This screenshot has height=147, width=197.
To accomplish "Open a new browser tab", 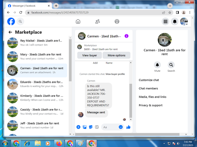I will [x=56, y=6].
